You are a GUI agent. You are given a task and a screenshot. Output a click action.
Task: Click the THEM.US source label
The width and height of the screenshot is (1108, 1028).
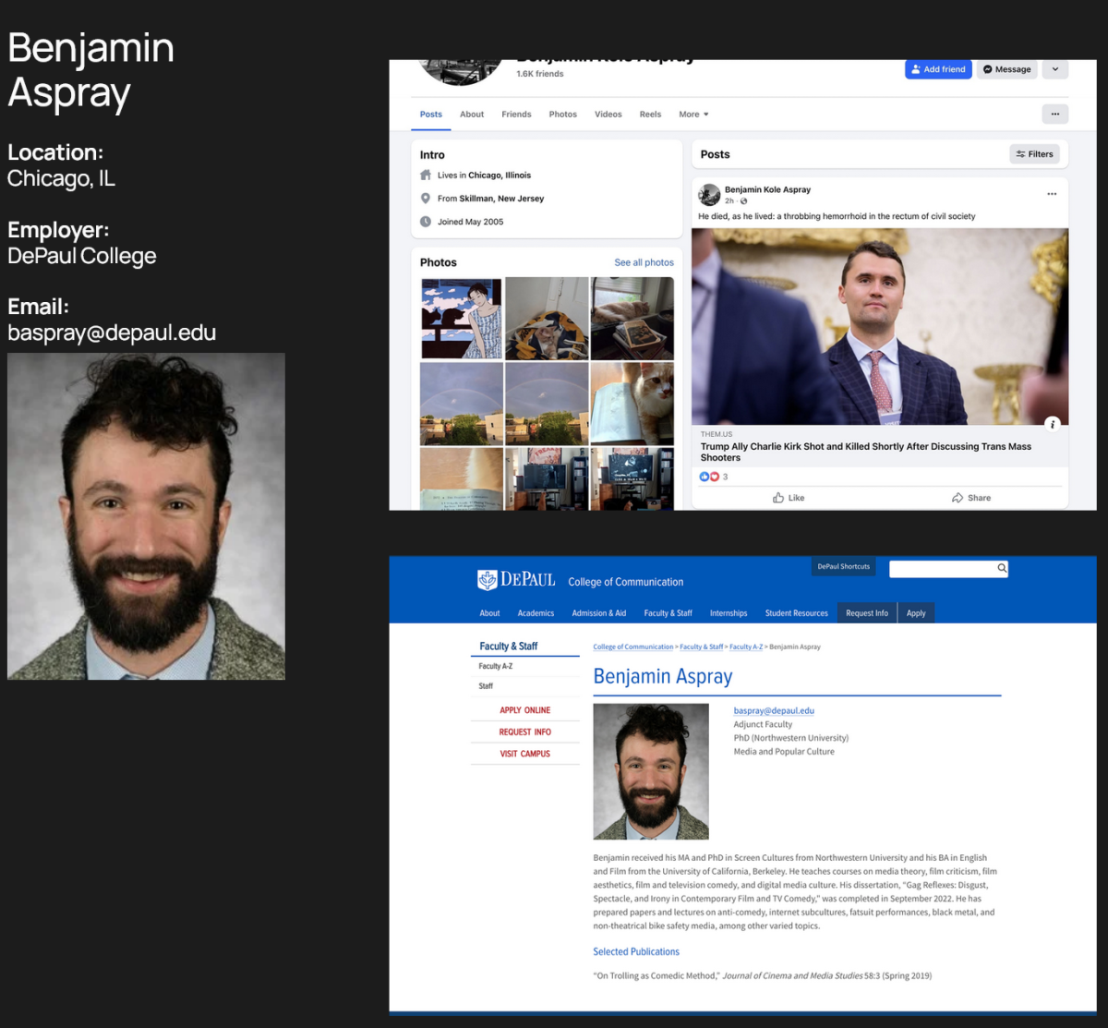click(x=717, y=434)
